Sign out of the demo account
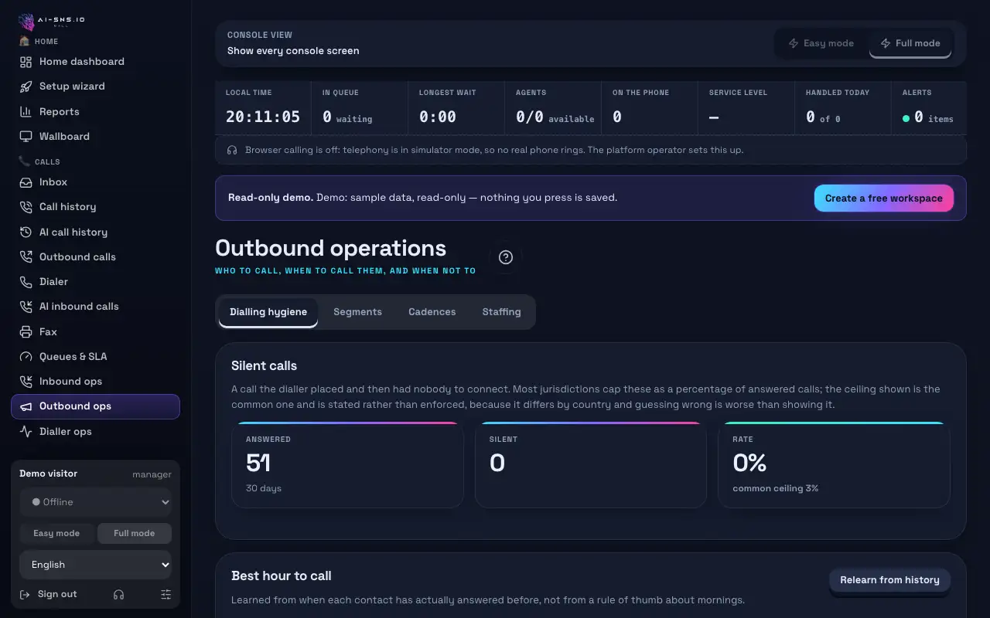 [48, 595]
